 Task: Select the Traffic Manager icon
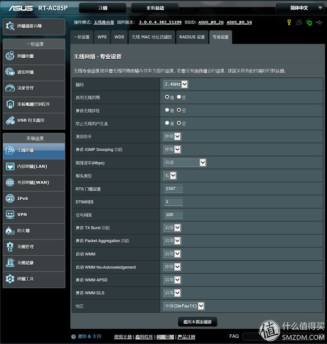click(11, 88)
